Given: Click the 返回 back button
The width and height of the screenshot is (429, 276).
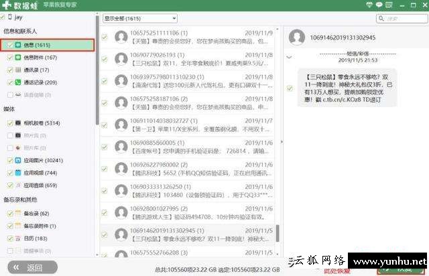Looking at the screenshot, I should point(33,267).
